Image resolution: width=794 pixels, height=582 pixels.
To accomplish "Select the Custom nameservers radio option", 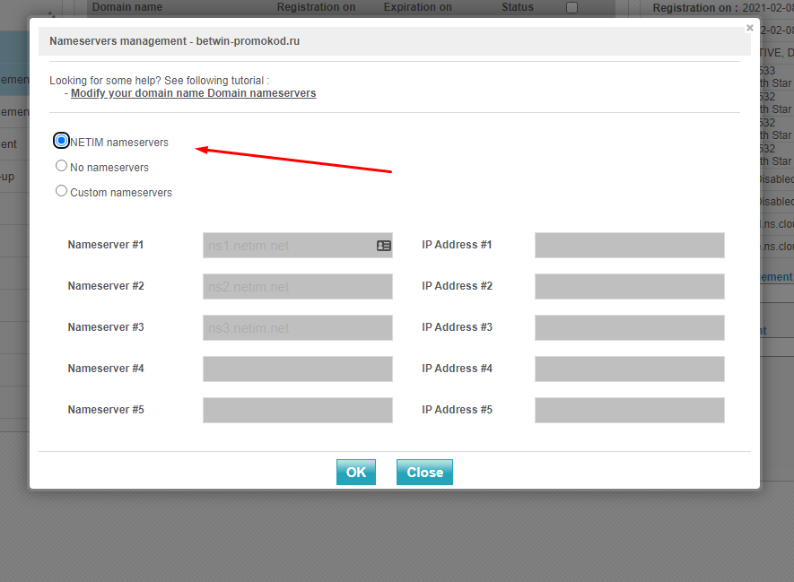I will pyautogui.click(x=61, y=191).
